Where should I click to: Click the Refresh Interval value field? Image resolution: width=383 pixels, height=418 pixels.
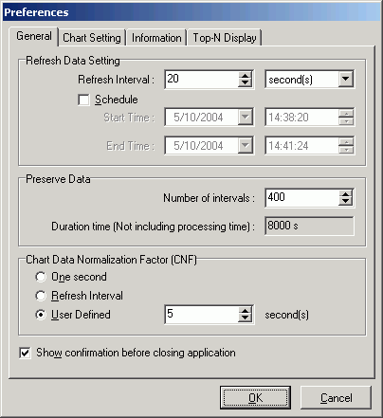202,80
